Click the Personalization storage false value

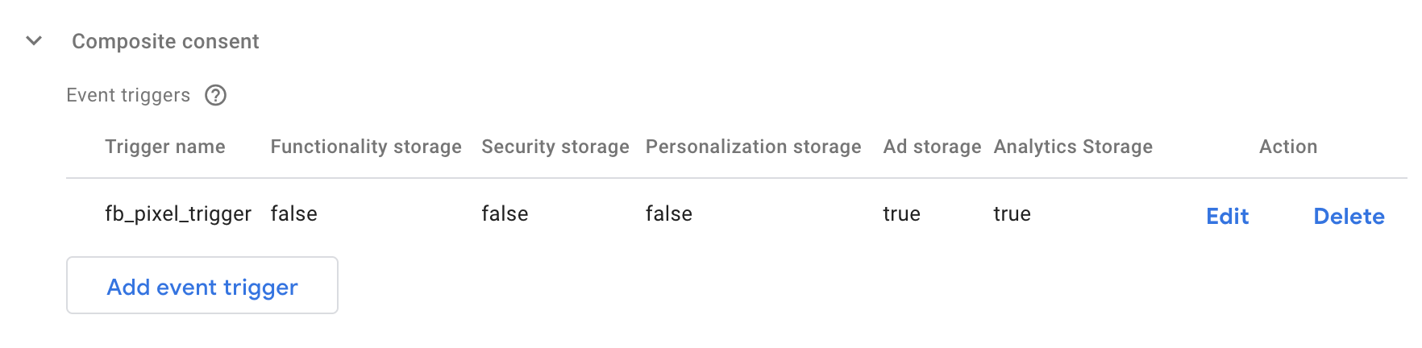669,213
